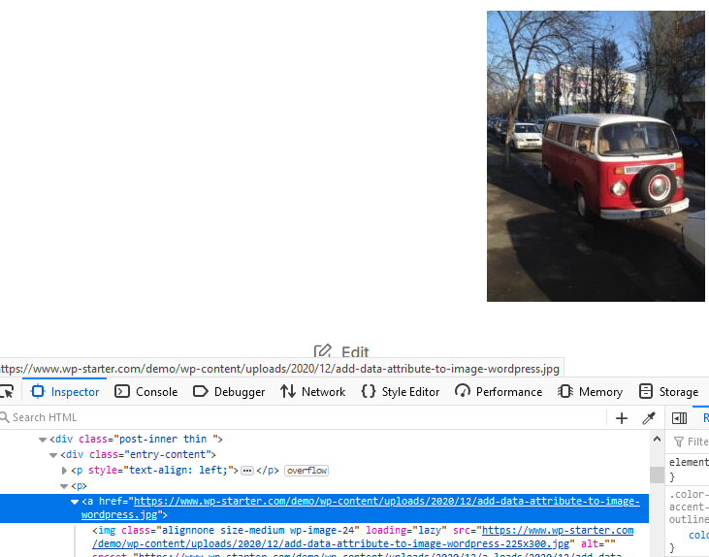The width and height of the screenshot is (709, 557).
Task: Click the "post-inner thin" class value
Action: (163, 440)
